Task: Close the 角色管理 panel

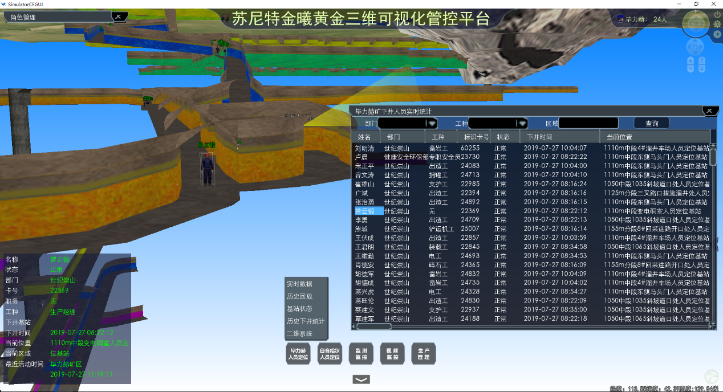Action: tap(118, 17)
